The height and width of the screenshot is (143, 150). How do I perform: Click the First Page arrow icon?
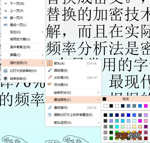(x=5, y=18)
